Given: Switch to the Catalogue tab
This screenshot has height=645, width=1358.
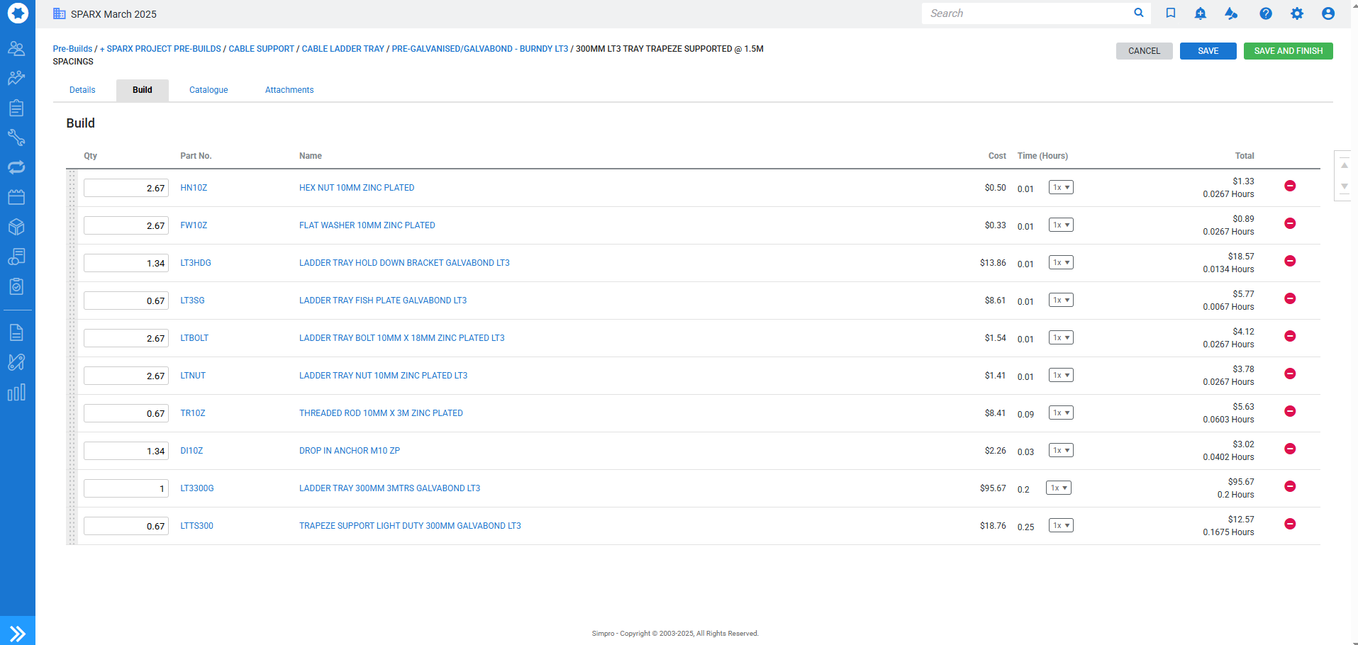Looking at the screenshot, I should 208,90.
